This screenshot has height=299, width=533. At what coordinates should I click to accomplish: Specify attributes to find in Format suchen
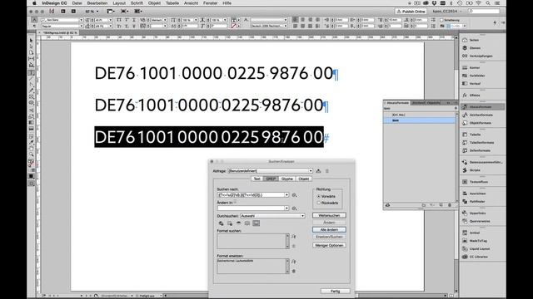[294, 237]
